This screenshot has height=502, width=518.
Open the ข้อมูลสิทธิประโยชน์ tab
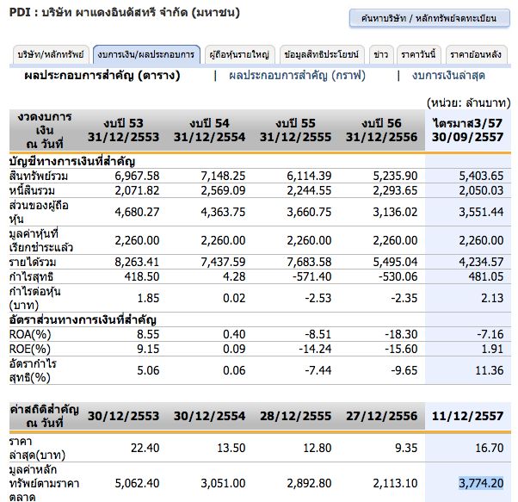322,54
